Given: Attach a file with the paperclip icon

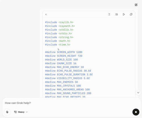Looking at the screenshot, I should pyautogui.click(x=7, y=112).
